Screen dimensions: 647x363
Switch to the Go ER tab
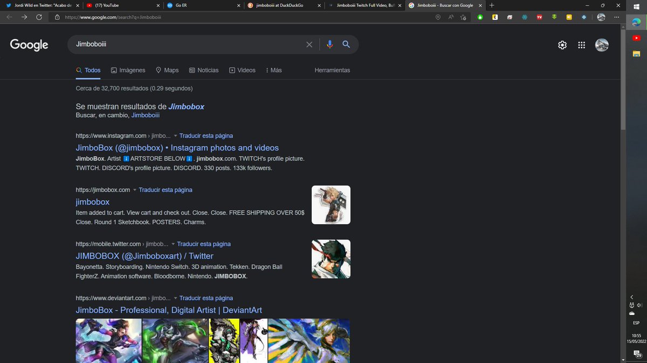204,5
